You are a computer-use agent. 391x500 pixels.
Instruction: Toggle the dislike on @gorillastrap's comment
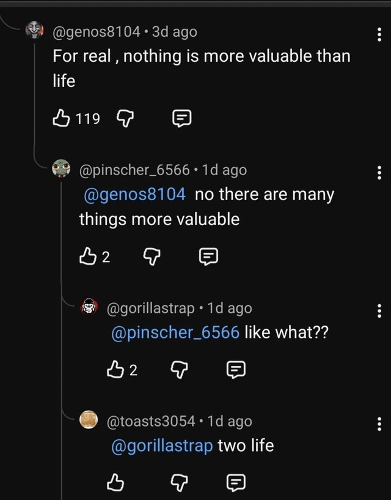tap(178, 370)
